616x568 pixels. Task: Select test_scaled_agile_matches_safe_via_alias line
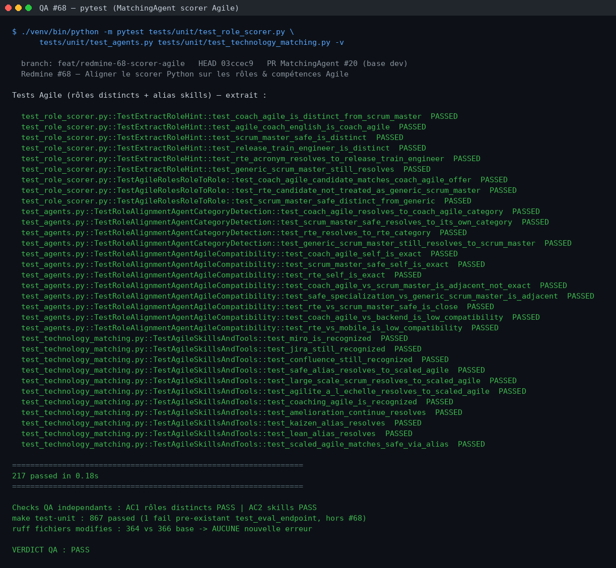click(x=253, y=444)
